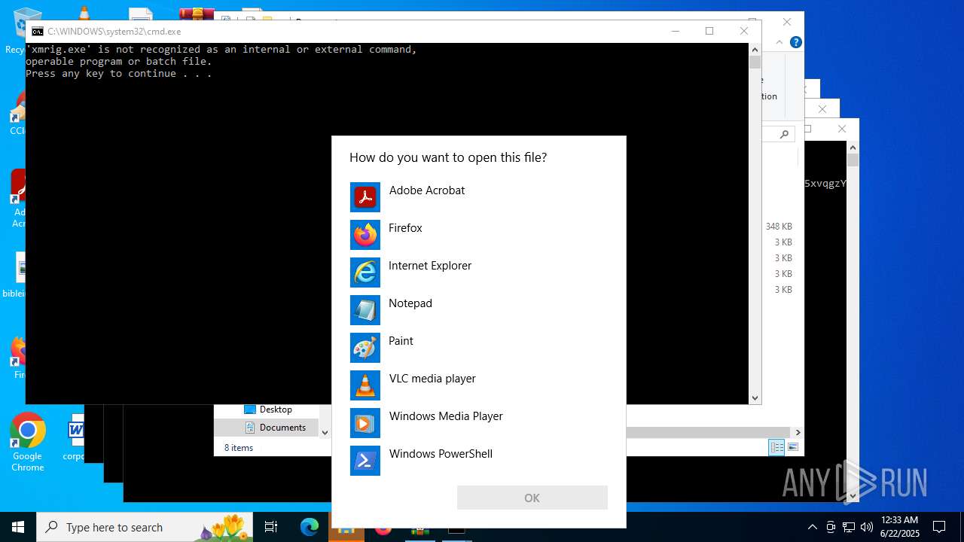Open the volume speaker icon in tray
This screenshot has height=542, width=964.
867,527
